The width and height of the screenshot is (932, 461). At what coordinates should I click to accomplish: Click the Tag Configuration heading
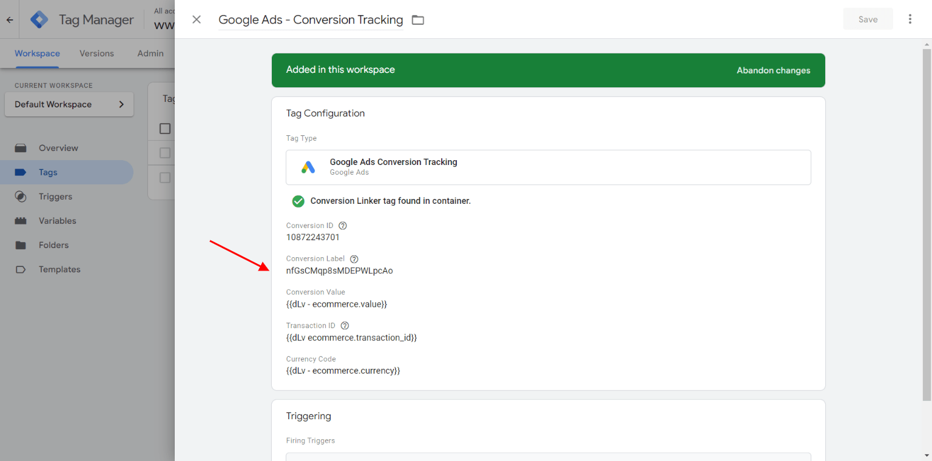tap(325, 113)
